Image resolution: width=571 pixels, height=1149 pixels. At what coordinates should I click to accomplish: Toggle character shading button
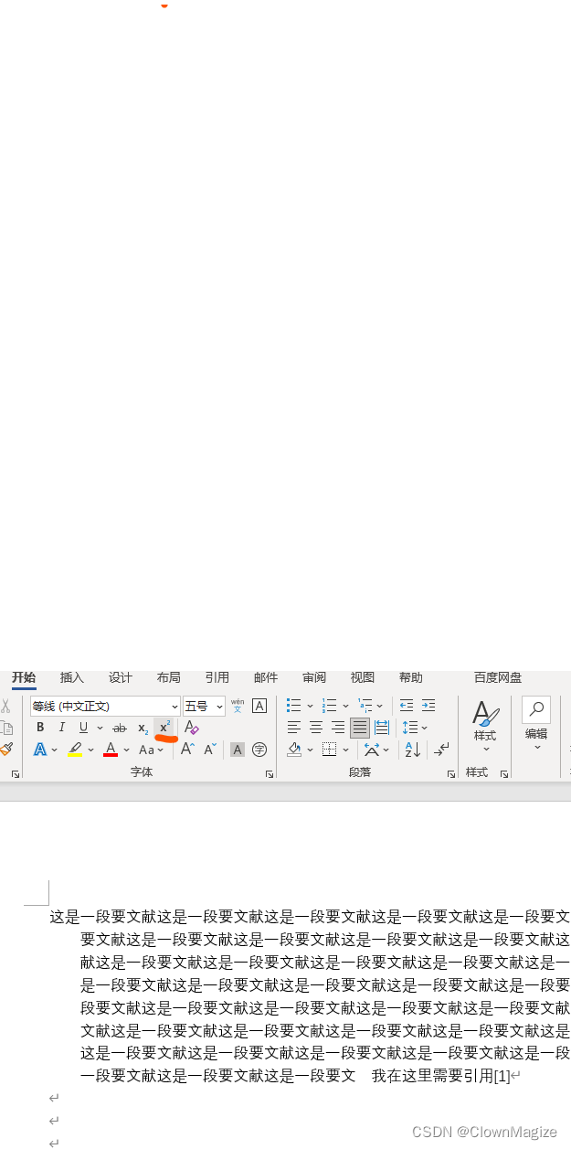click(238, 750)
